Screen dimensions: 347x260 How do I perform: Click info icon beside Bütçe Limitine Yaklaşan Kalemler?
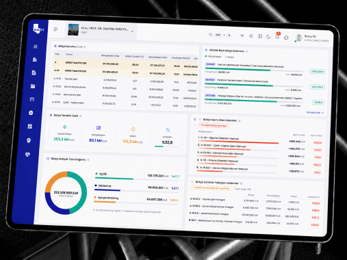click(x=241, y=183)
